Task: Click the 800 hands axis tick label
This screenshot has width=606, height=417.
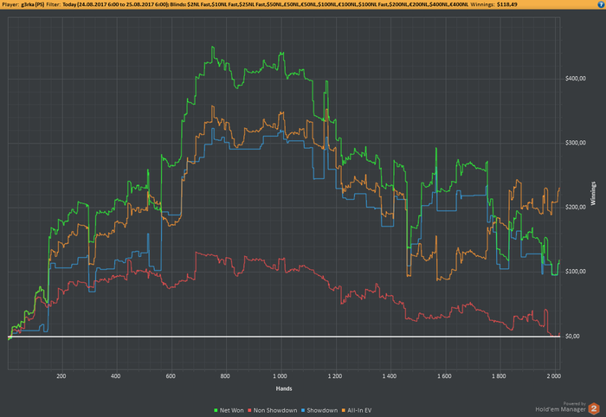Action: pyautogui.click(x=225, y=376)
